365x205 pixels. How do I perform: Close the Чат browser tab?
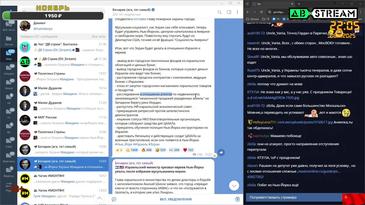[x=292, y=4]
